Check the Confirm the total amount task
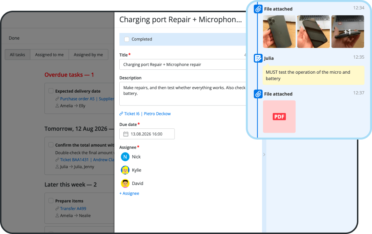 51,145
